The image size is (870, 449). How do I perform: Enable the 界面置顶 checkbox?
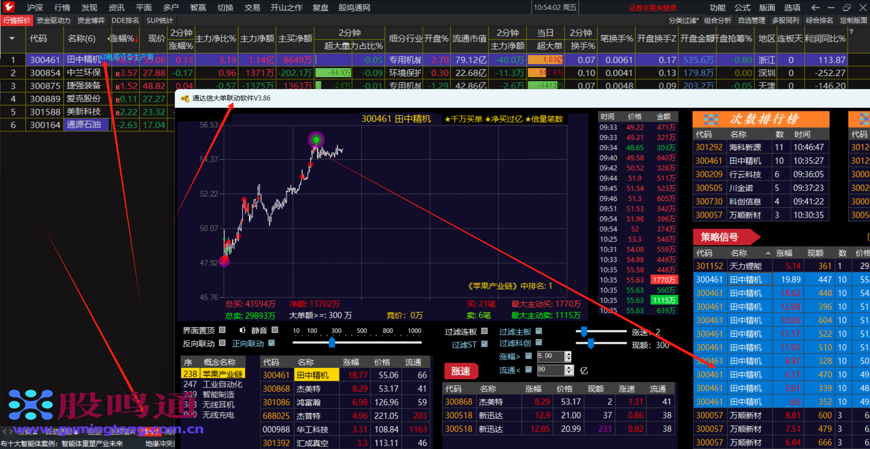click(222, 330)
